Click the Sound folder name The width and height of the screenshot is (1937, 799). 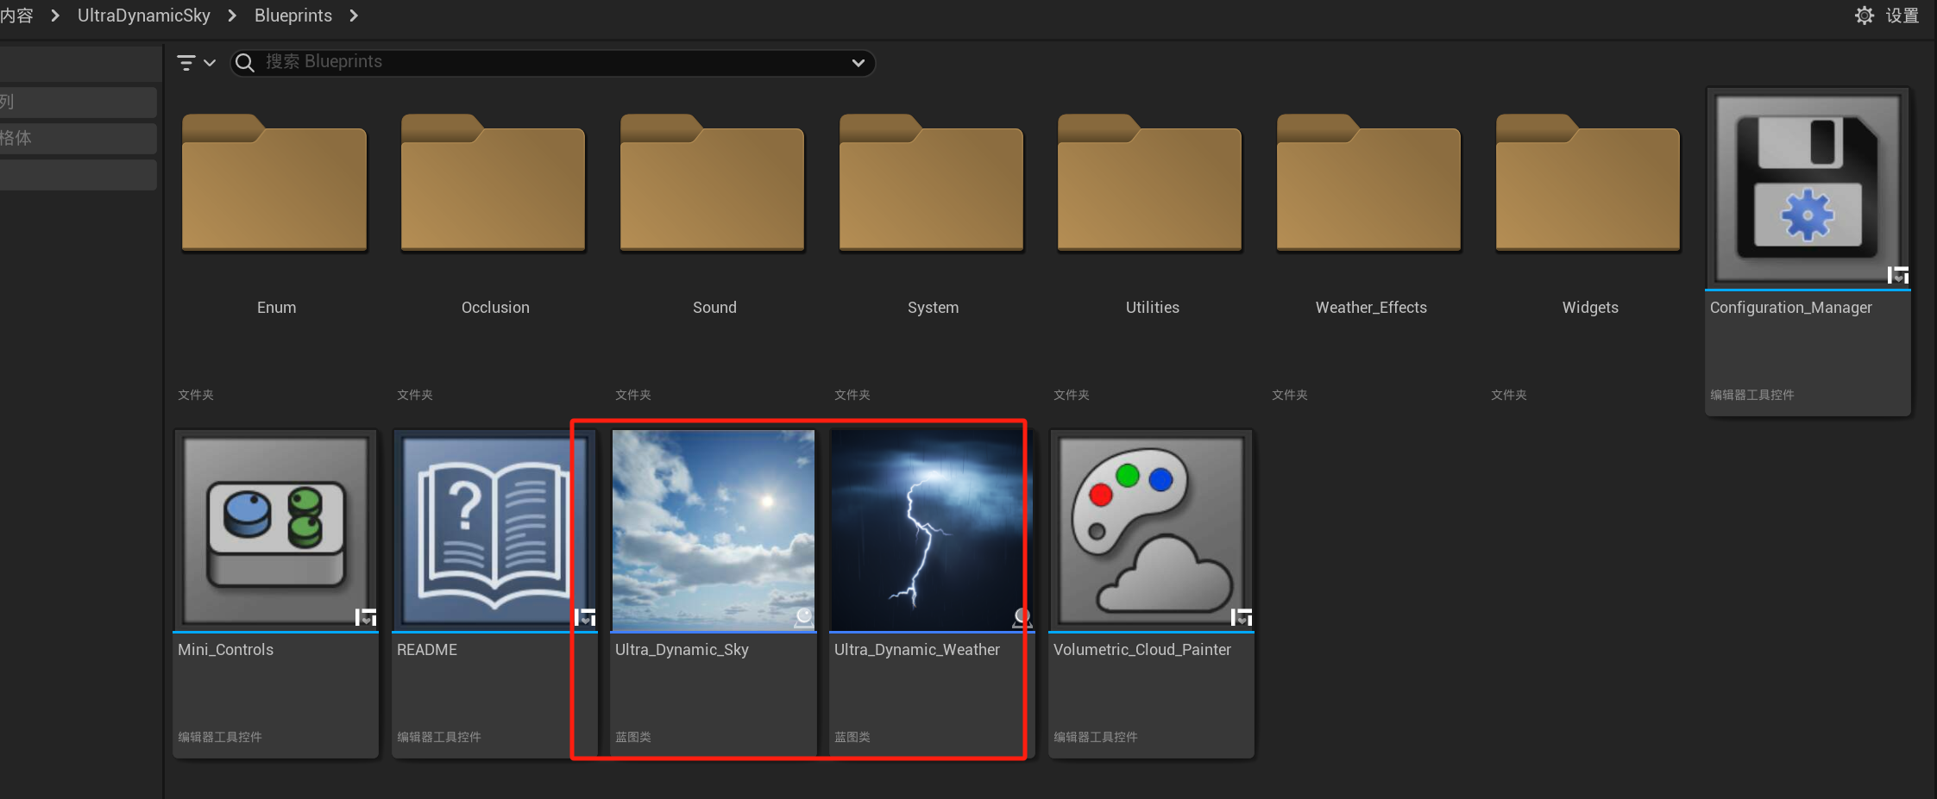pos(714,308)
